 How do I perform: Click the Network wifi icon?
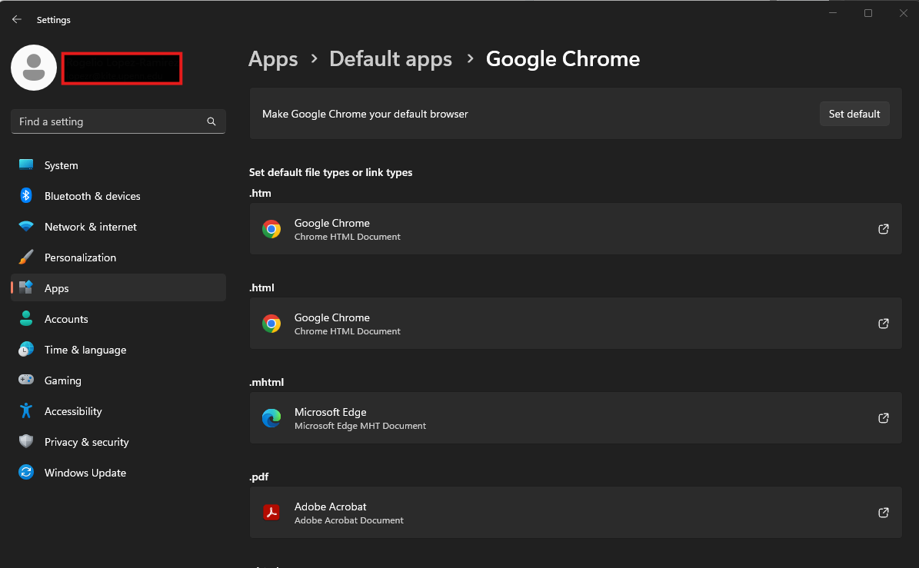(26, 226)
